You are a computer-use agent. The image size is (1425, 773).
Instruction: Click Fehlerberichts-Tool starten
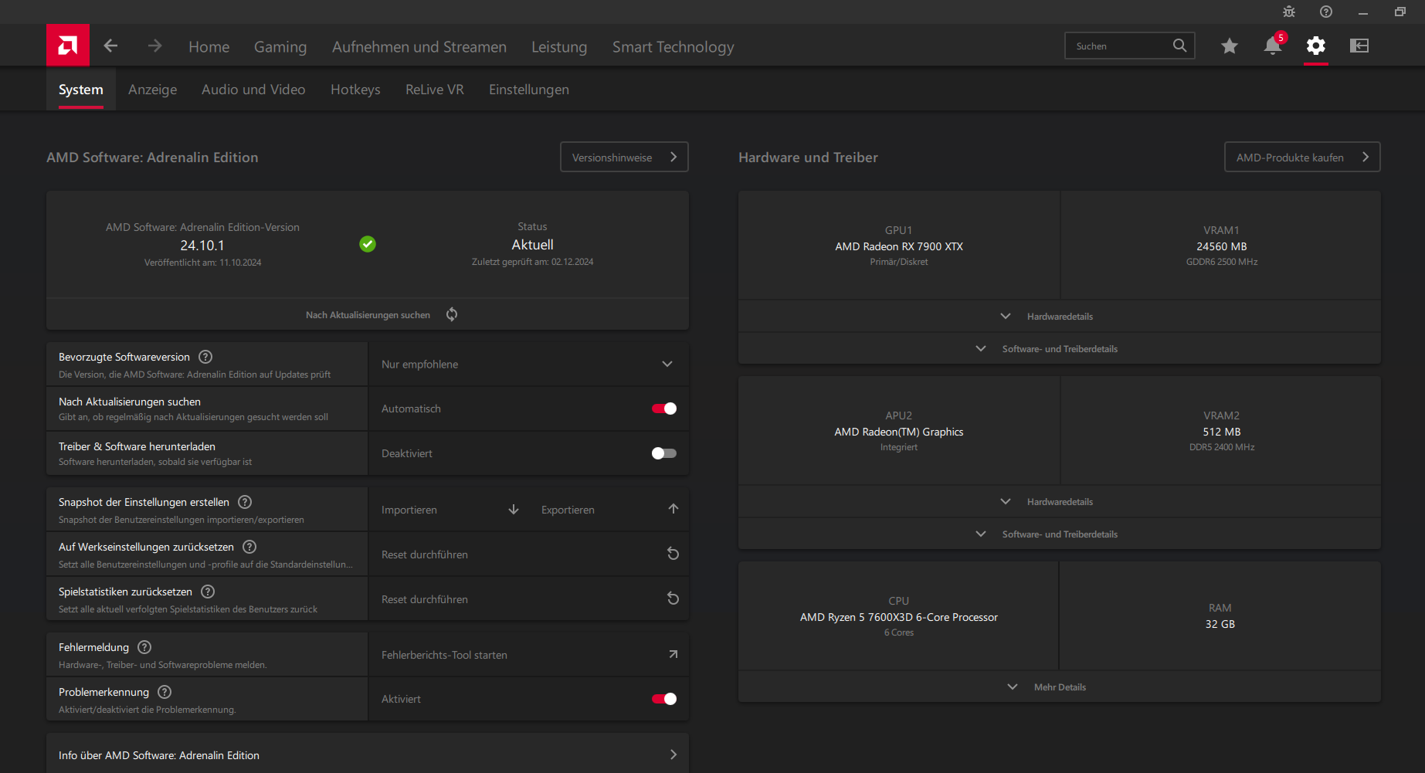pyautogui.click(x=529, y=654)
